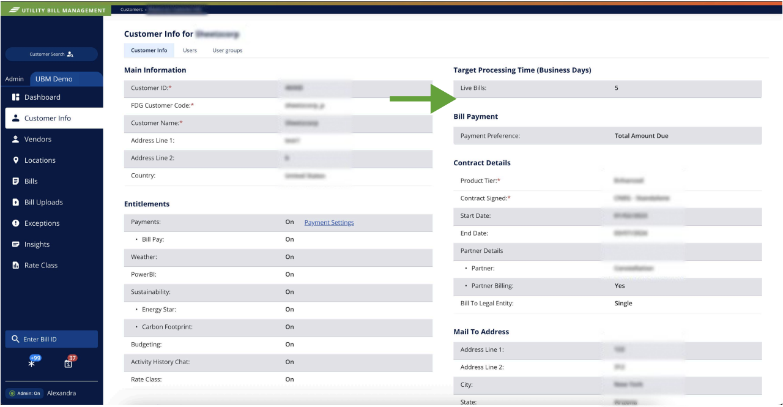Click the Budgeting On value
Screen dimensions: 783x407
pos(290,345)
